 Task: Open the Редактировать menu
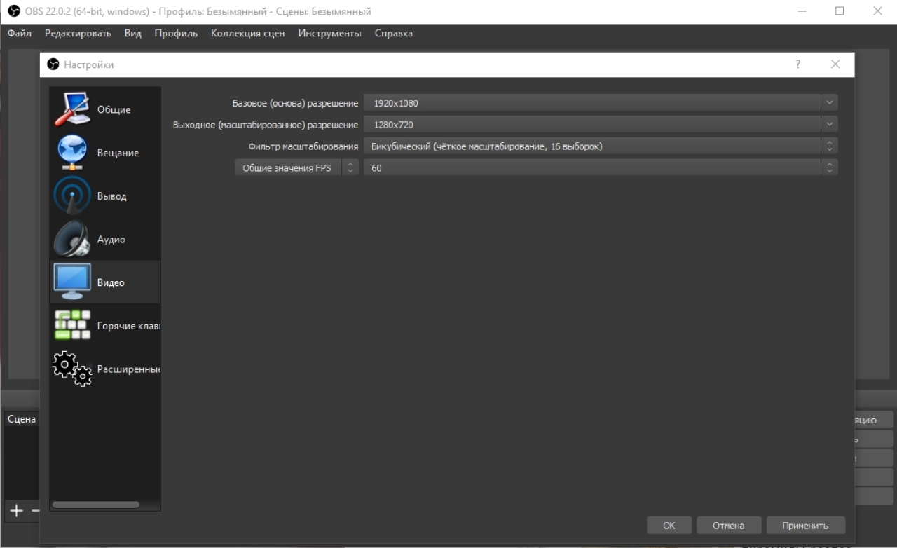[x=78, y=34]
